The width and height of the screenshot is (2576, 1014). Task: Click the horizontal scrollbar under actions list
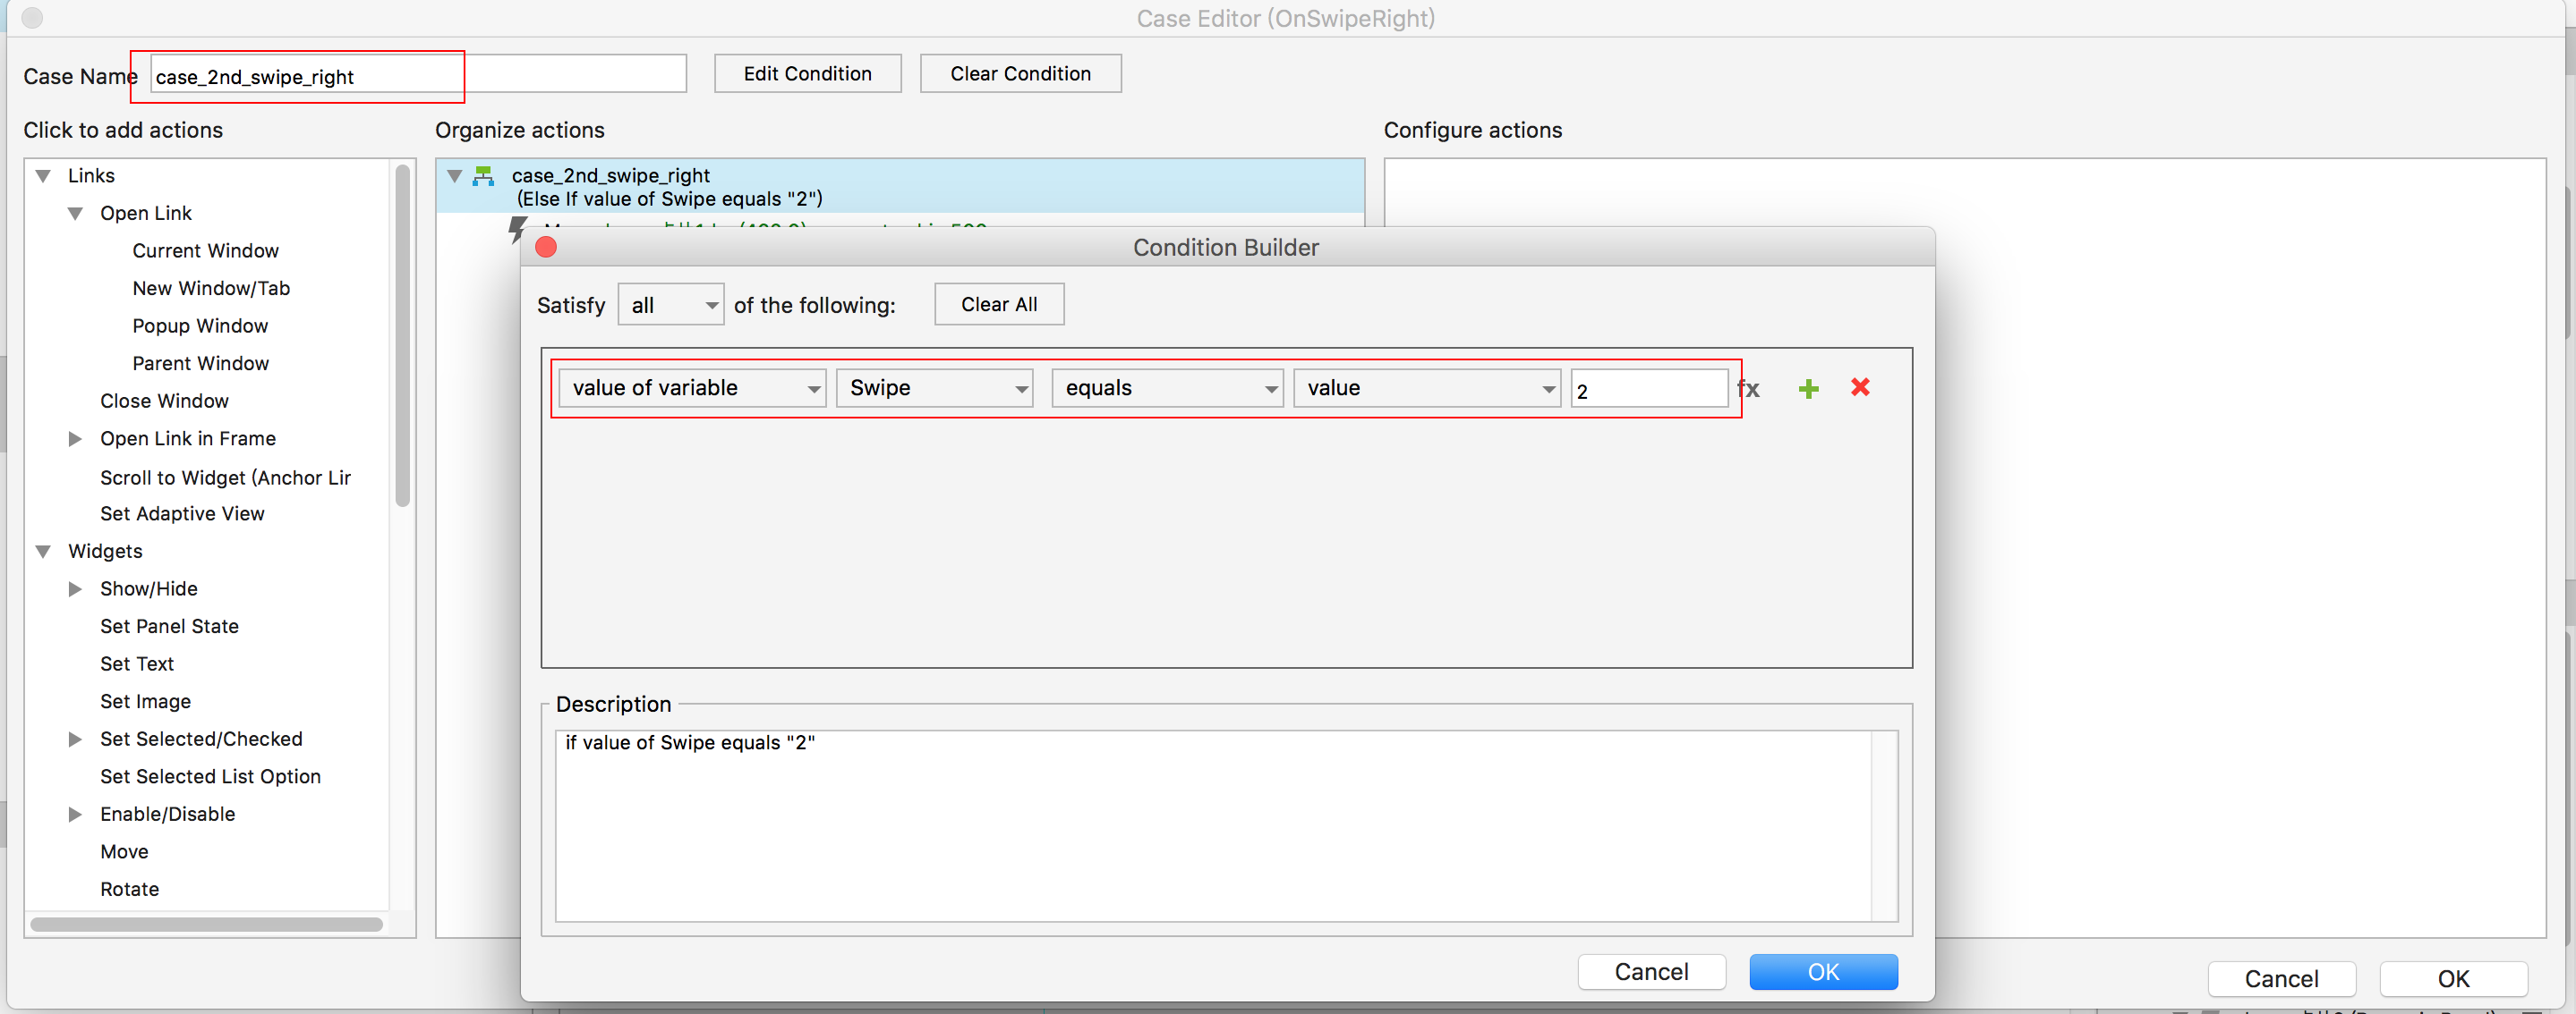point(206,924)
